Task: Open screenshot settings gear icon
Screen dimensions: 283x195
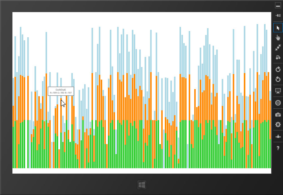Action: point(278,125)
